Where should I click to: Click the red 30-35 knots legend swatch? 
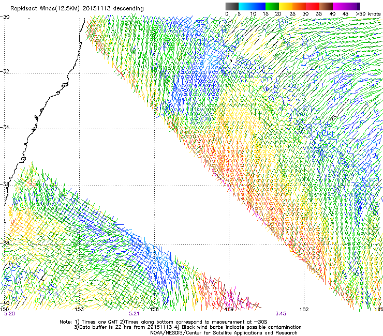(313, 6)
